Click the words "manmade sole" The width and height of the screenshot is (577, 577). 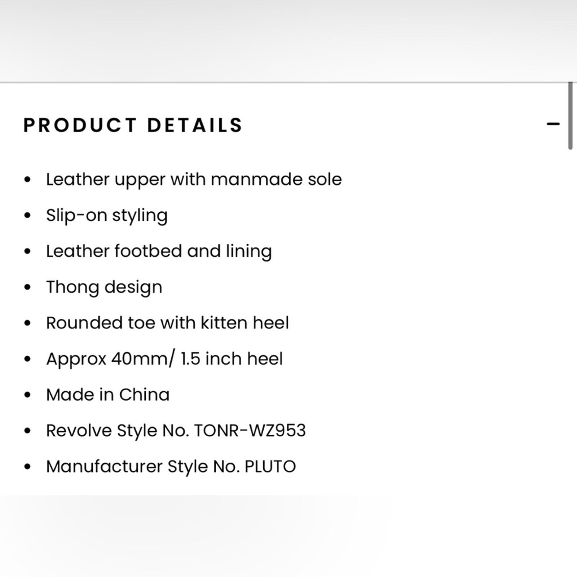[x=276, y=179]
